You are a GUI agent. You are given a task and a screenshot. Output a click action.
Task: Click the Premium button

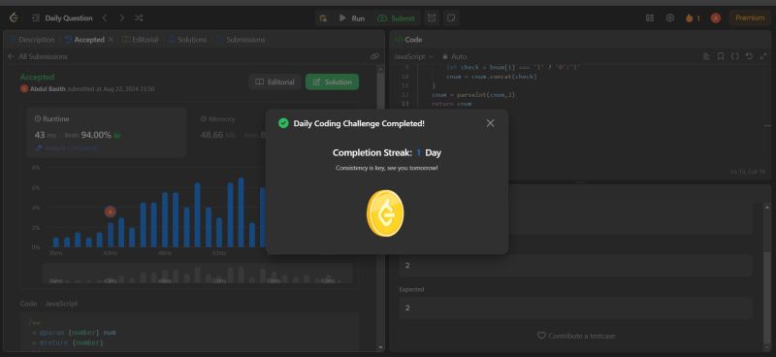pos(750,17)
